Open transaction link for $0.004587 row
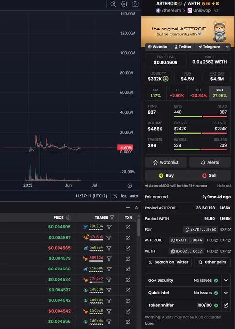The image size is (235, 329). tap(128, 238)
